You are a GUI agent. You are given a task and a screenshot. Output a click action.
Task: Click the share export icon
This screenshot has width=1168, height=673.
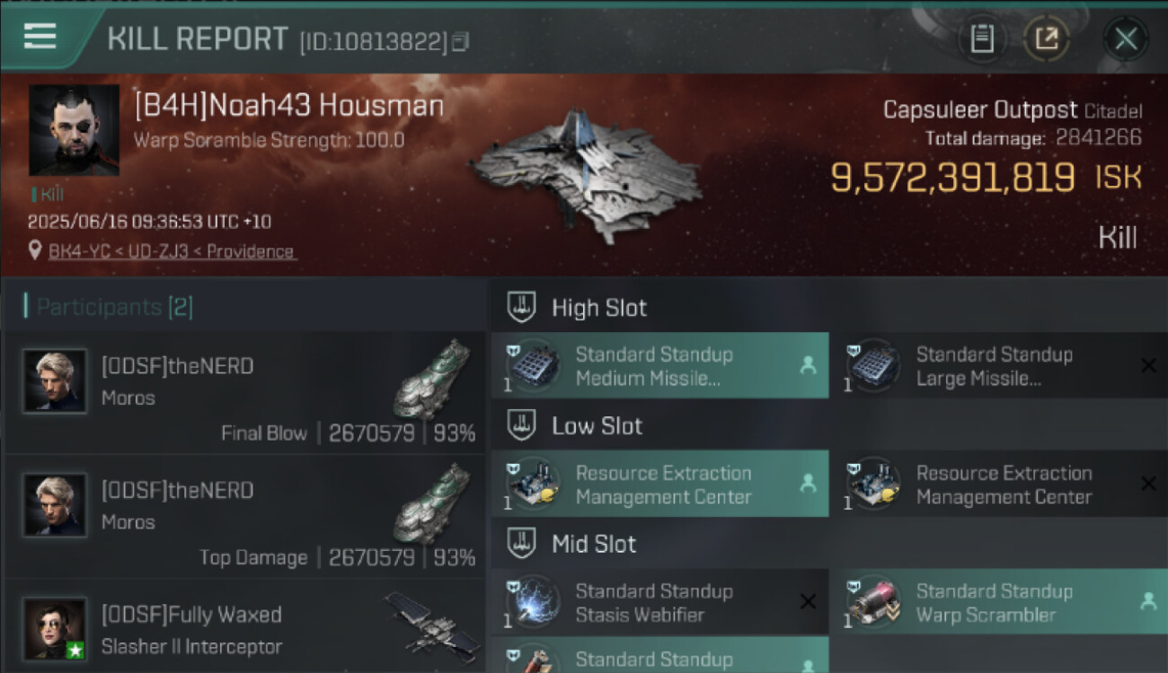click(1047, 39)
